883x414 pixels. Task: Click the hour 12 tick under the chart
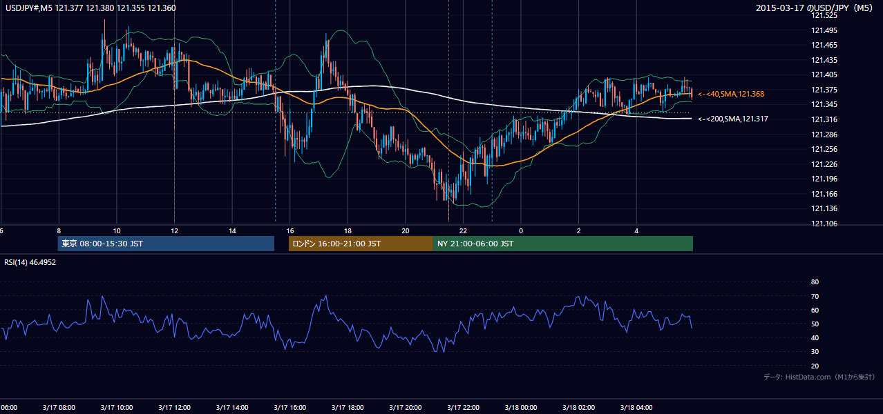[174, 230]
